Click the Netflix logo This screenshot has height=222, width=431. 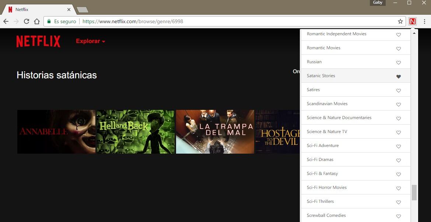[38, 41]
